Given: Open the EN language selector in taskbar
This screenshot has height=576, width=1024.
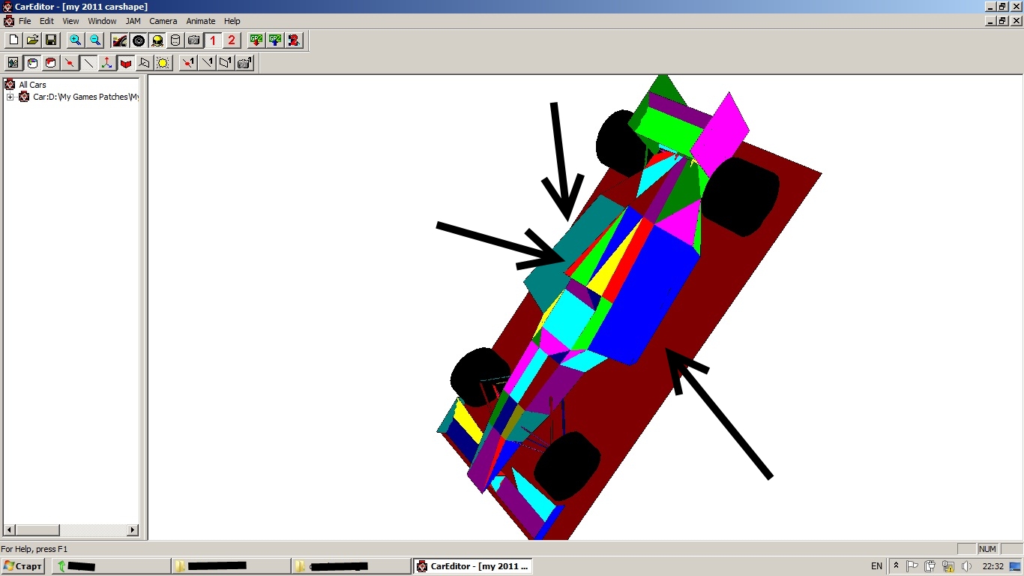Looking at the screenshot, I should [x=876, y=566].
